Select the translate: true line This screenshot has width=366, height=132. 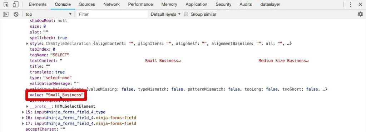coord(47,72)
